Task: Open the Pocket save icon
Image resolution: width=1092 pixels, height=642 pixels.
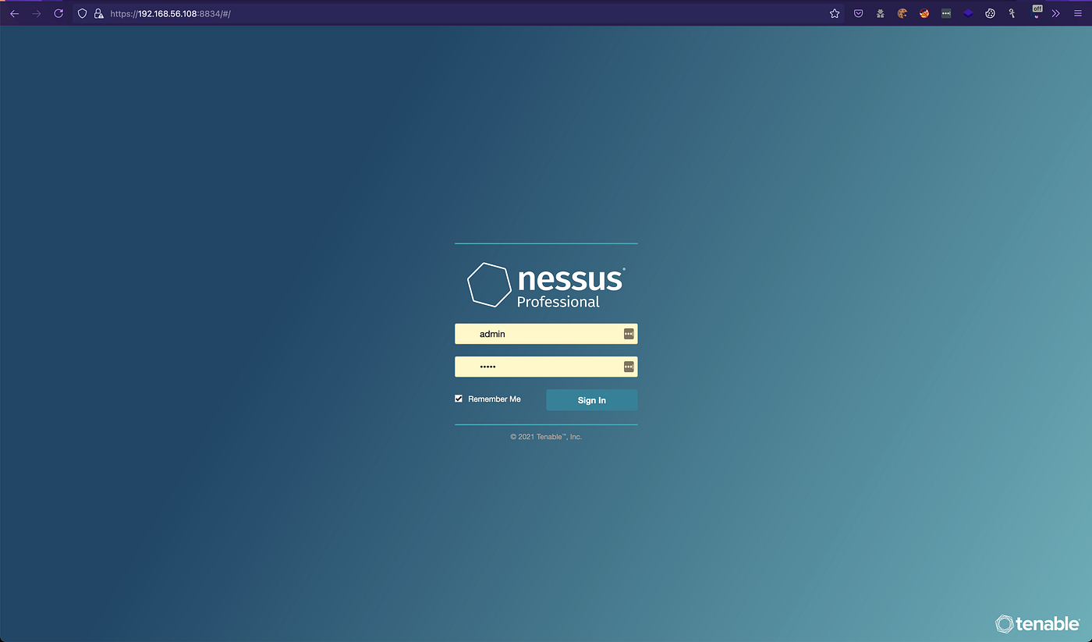Action: [858, 13]
